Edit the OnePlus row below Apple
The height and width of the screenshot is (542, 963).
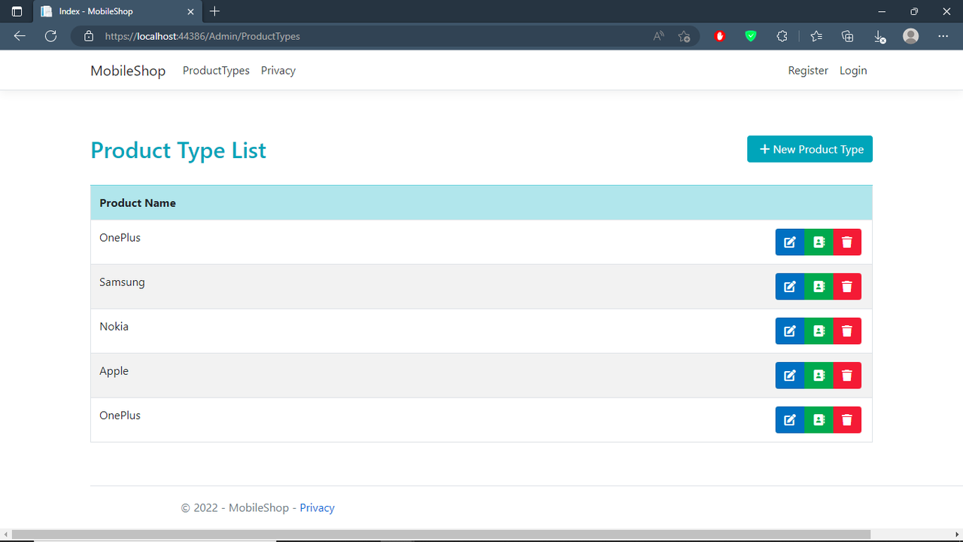[x=790, y=420]
